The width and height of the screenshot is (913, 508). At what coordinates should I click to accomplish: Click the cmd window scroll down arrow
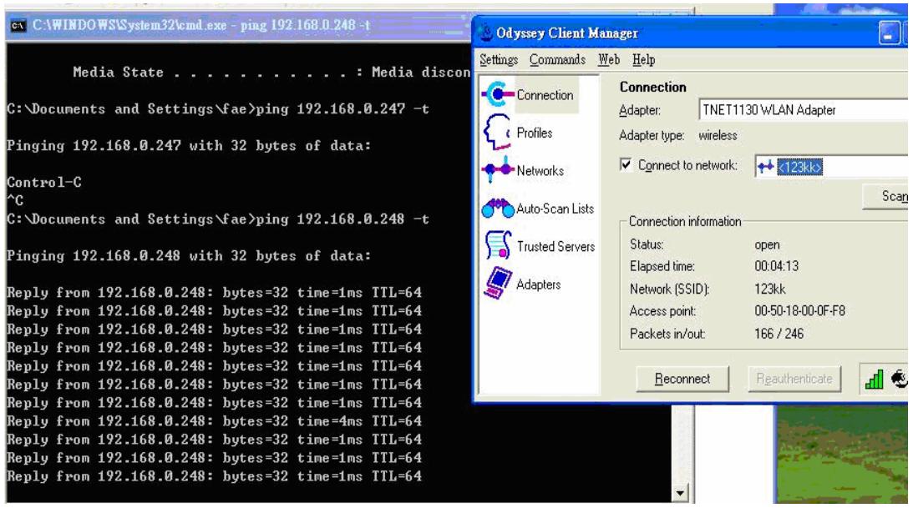tap(680, 494)
